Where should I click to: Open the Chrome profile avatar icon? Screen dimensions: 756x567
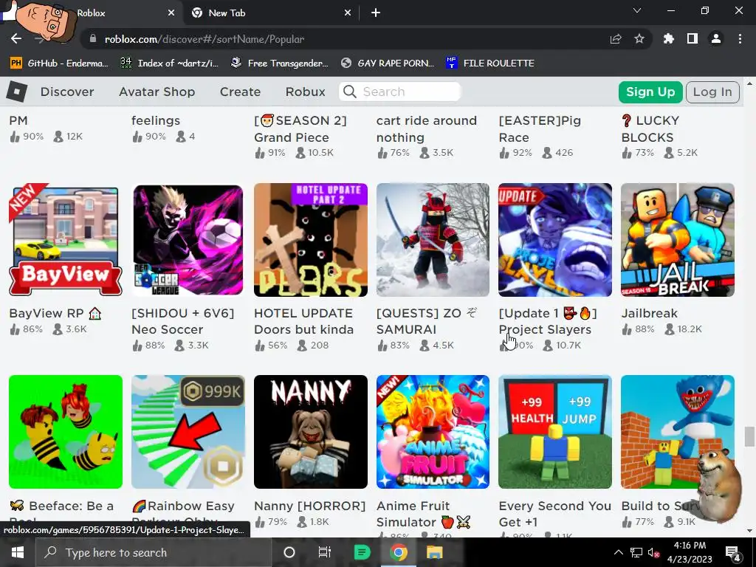click(x=716, y=39)
